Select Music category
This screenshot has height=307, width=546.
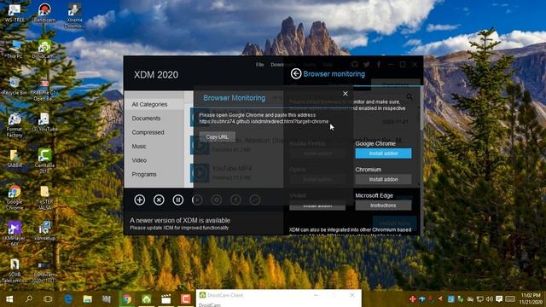coord(154,146)
